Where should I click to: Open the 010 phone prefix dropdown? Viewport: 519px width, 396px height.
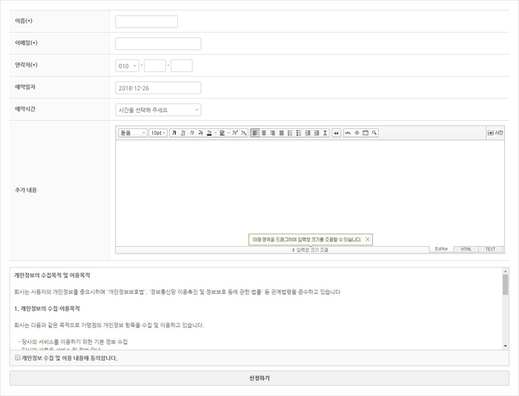coord(127,66)
